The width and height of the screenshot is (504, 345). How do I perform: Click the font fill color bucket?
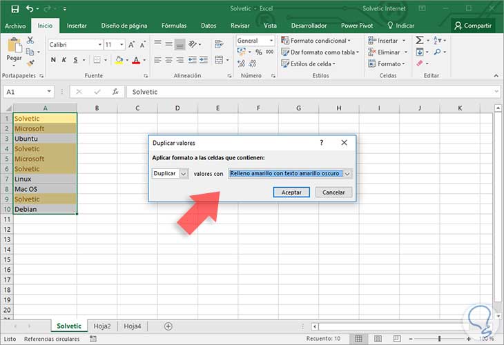(x=119, y=61)
